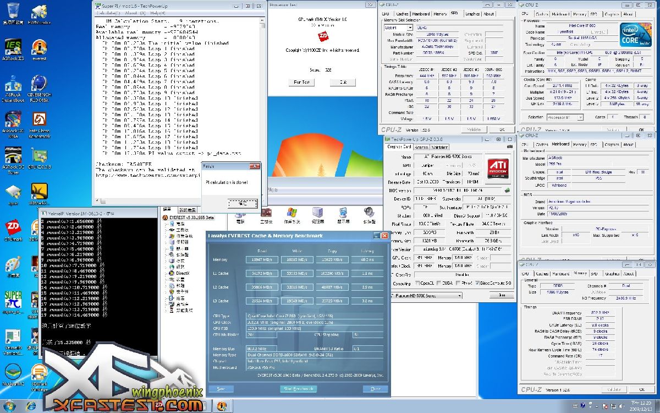Select the ASRock OC Tuner desktop icon
The height and width of the screenshot is (413, 660).
click(x=12, y=160)
